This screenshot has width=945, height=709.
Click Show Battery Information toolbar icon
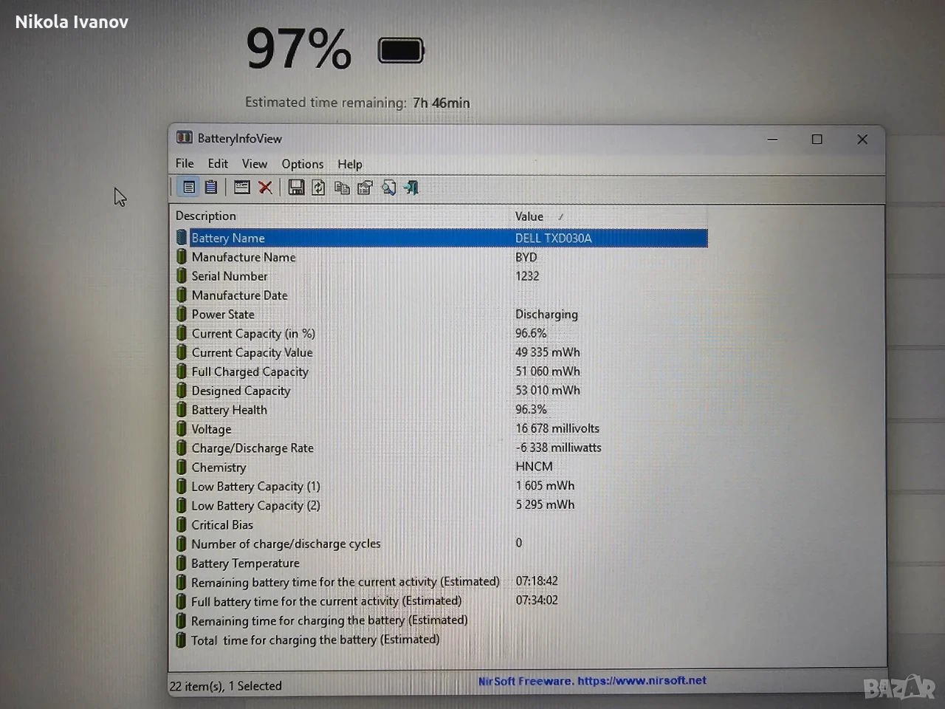[x=189, y=188]
